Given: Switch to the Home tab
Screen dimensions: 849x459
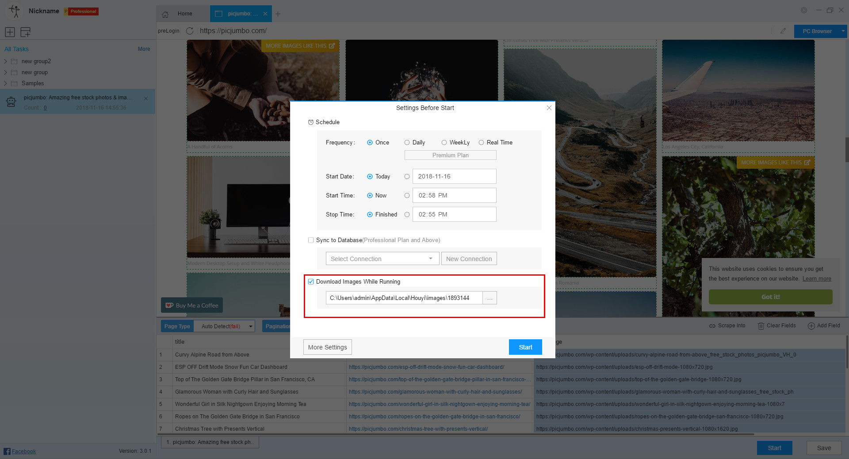Looking at the screenshot, I should pos(183,14).
